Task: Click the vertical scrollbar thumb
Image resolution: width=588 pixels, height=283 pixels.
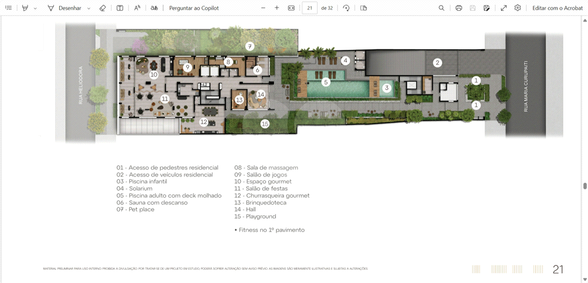Action: [x=585, y=186]
